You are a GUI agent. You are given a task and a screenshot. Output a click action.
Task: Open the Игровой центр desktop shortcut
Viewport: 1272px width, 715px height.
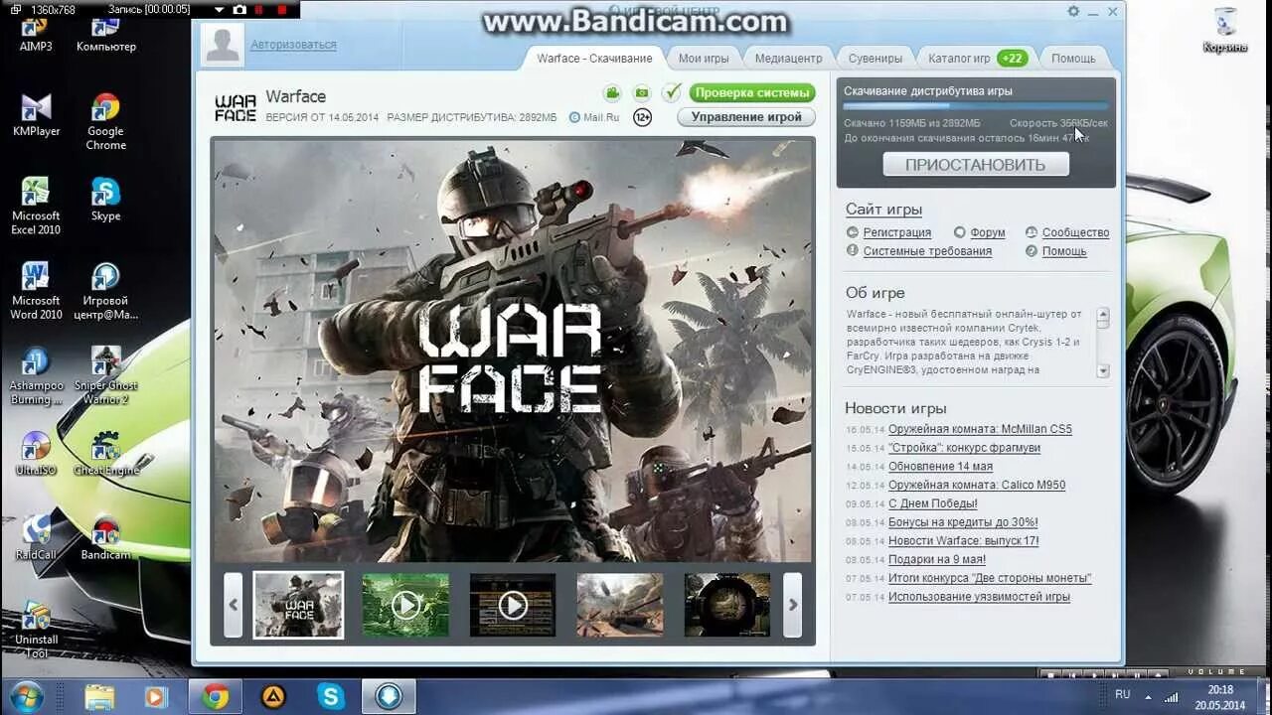point(106,290)
